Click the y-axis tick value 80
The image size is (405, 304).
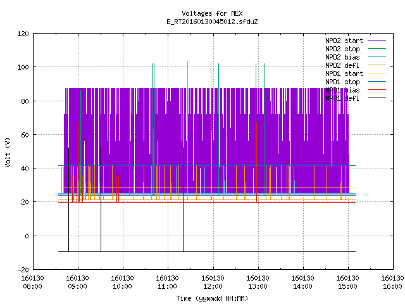click(25, 101)
